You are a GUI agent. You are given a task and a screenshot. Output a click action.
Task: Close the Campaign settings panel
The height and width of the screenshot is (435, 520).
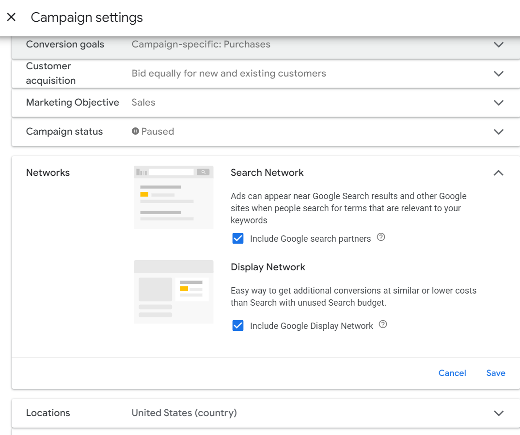click(11, 17)
